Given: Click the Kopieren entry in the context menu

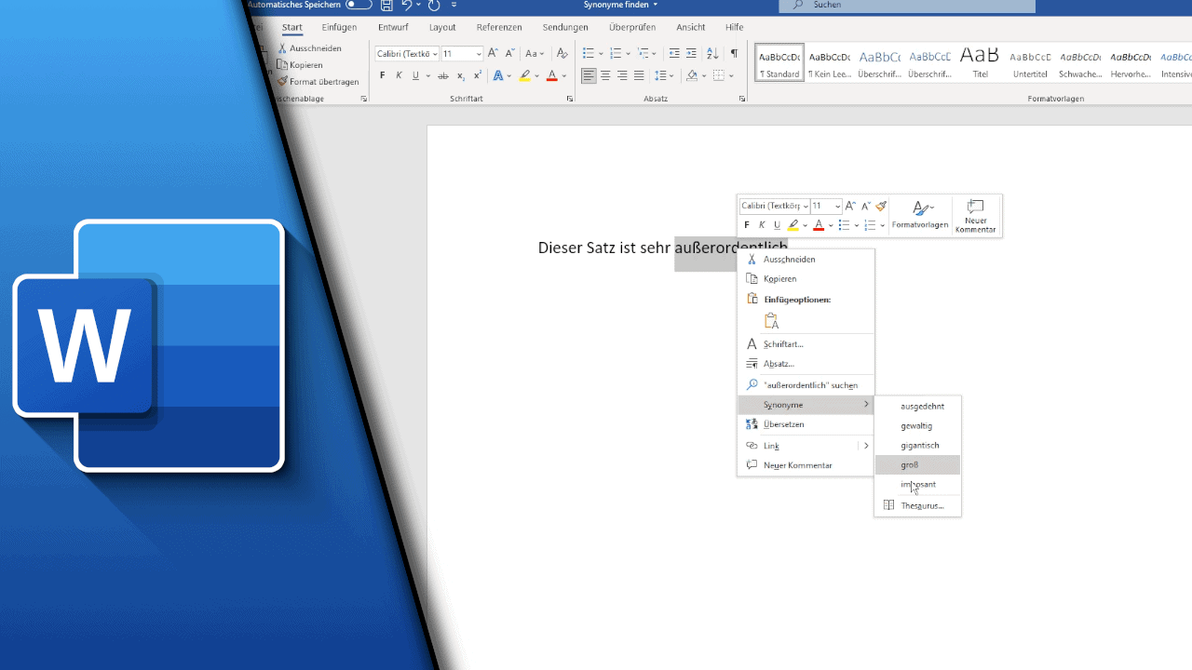Looking at the screenshot, I should click(x=779, y=278).
